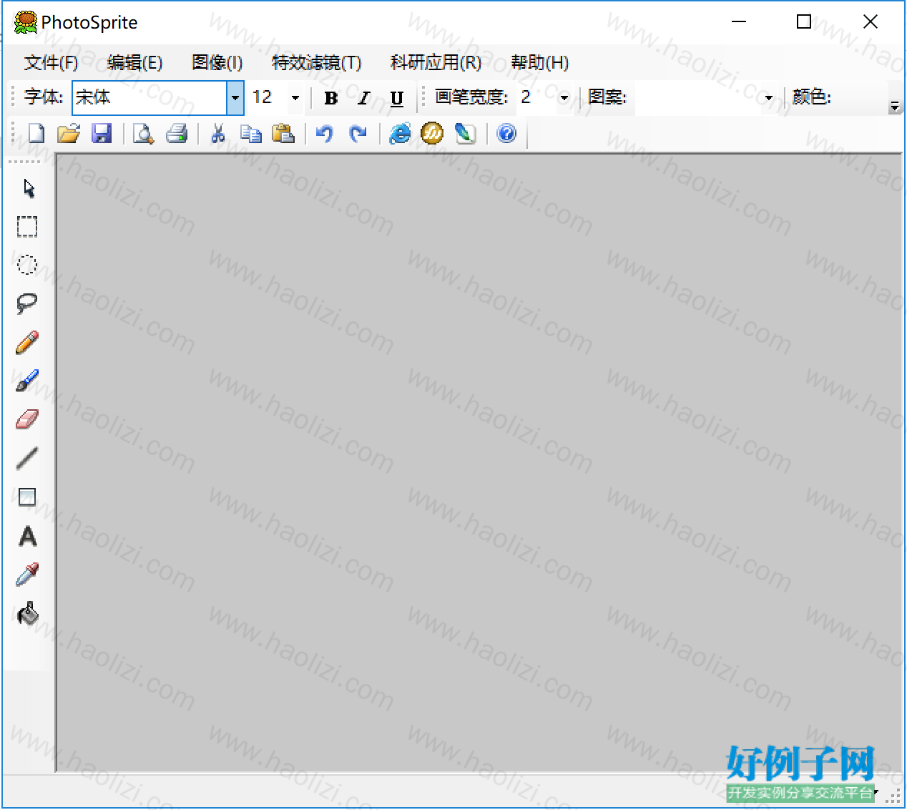This screenshot has height=810, width=907.
Task: Open print preview
Action: click(143, 134)
